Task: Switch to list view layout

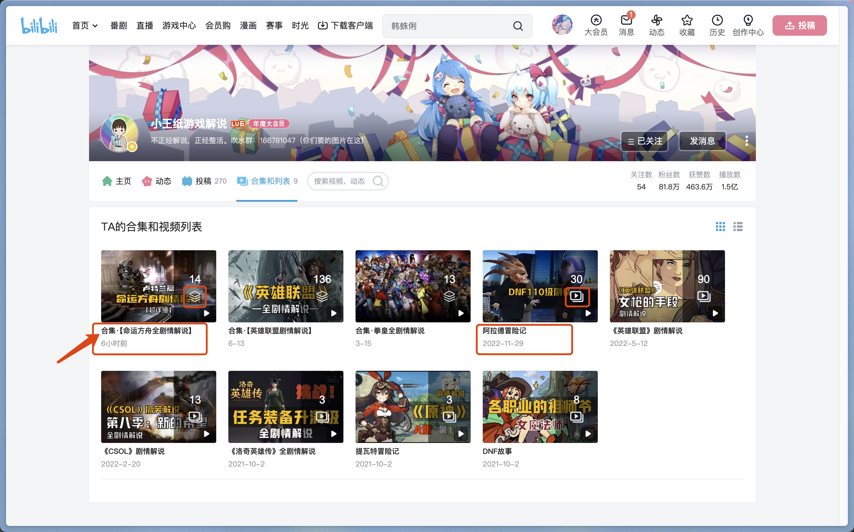Action: [x=738, y=227]
